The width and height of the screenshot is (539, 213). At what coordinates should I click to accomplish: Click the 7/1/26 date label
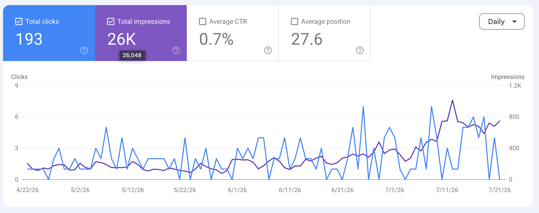tap(395, 190)
